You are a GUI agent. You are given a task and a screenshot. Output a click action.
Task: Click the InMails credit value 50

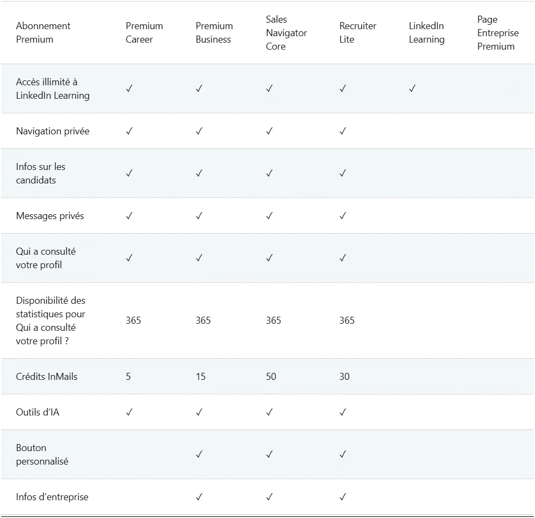coord(271,377)
